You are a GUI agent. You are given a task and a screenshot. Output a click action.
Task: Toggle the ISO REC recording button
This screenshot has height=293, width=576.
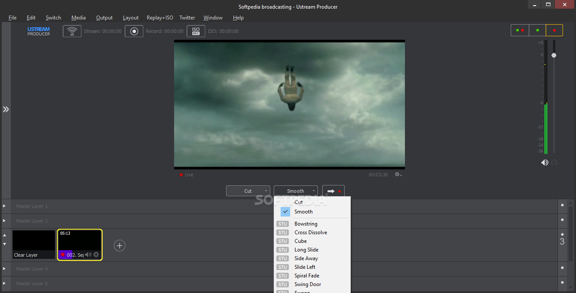coord(196,31)
